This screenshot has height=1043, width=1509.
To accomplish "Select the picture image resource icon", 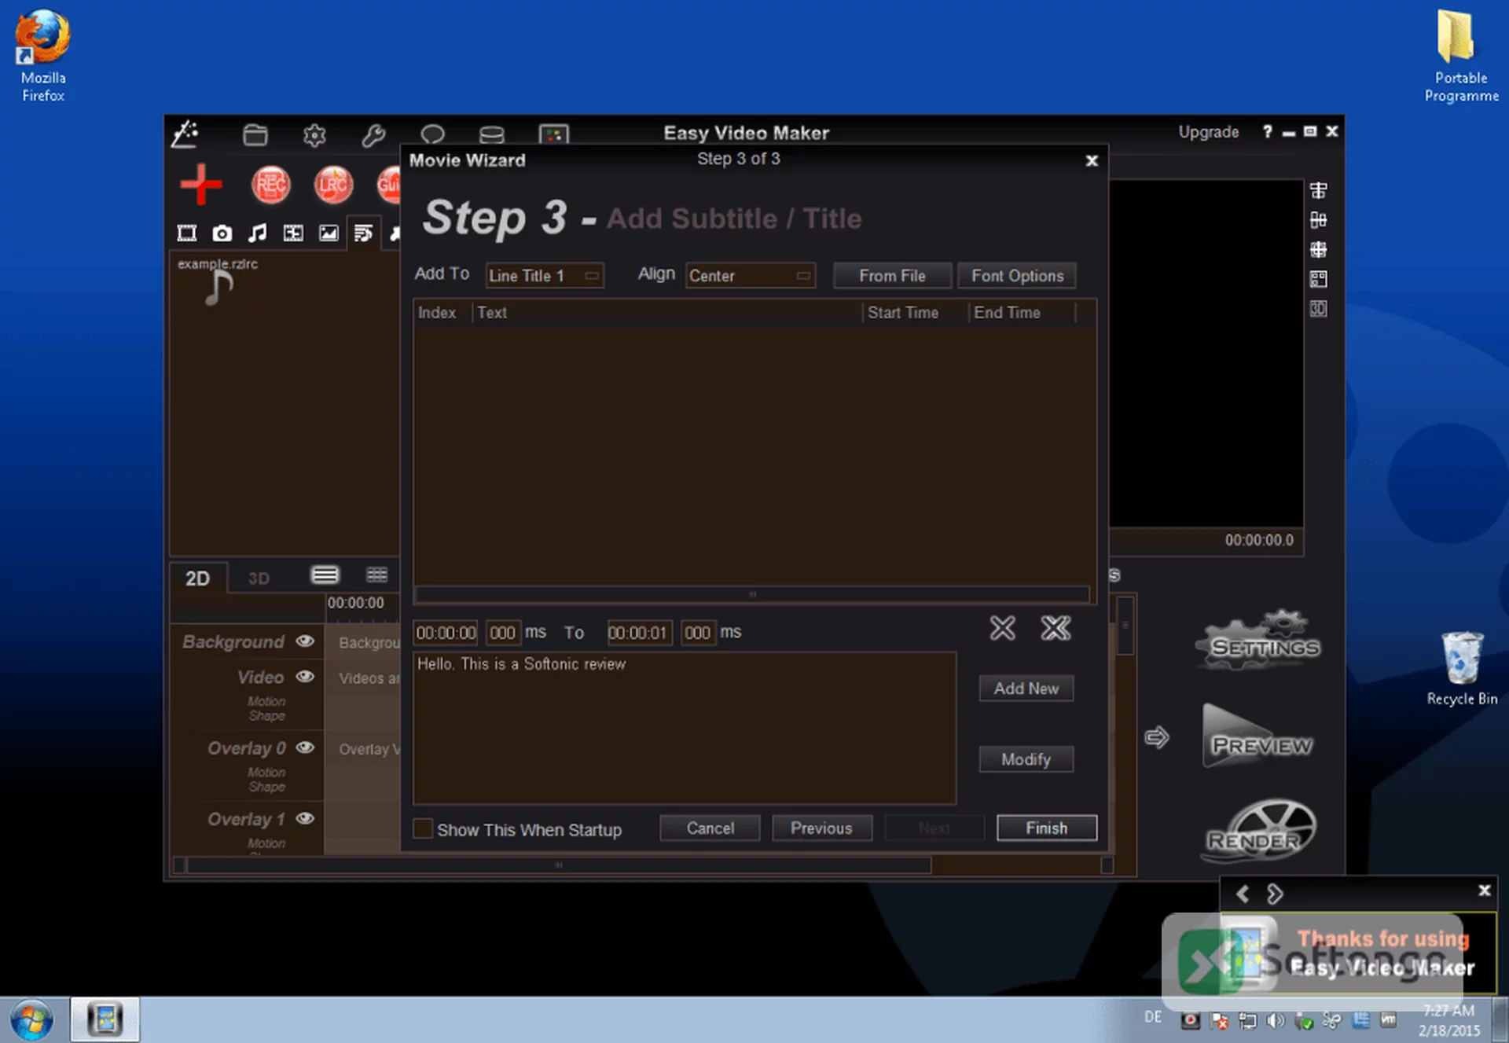I will 329,233.
